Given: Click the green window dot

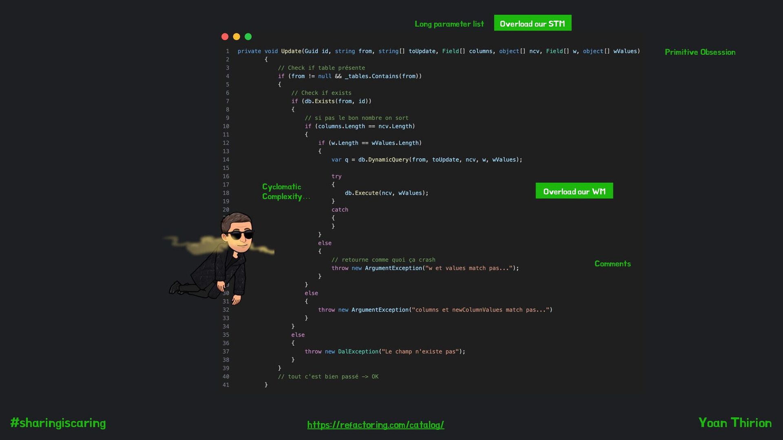Looking at the screenshot, I should (x=248, y=37).
